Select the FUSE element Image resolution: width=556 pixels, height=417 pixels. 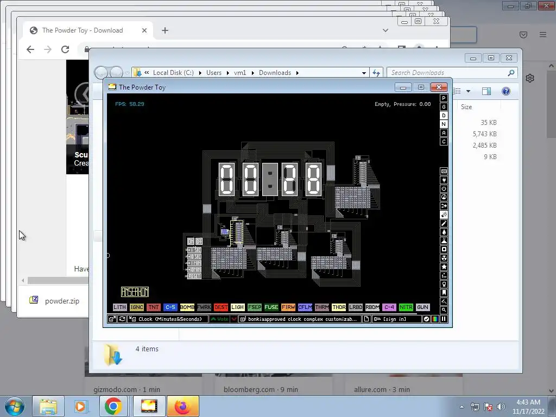[271, 307]
